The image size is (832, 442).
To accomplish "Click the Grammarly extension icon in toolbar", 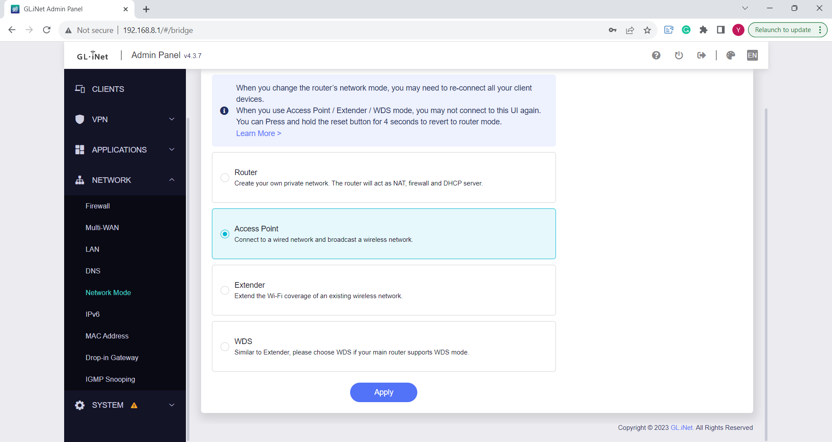I will pos(686,30).
